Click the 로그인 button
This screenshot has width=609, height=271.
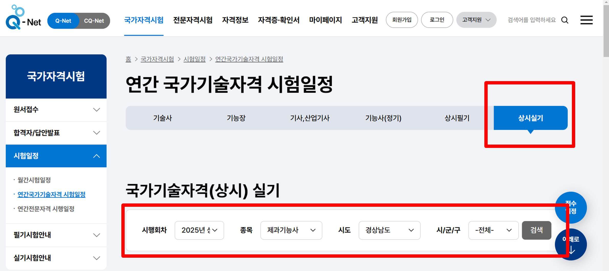point(437,20)
